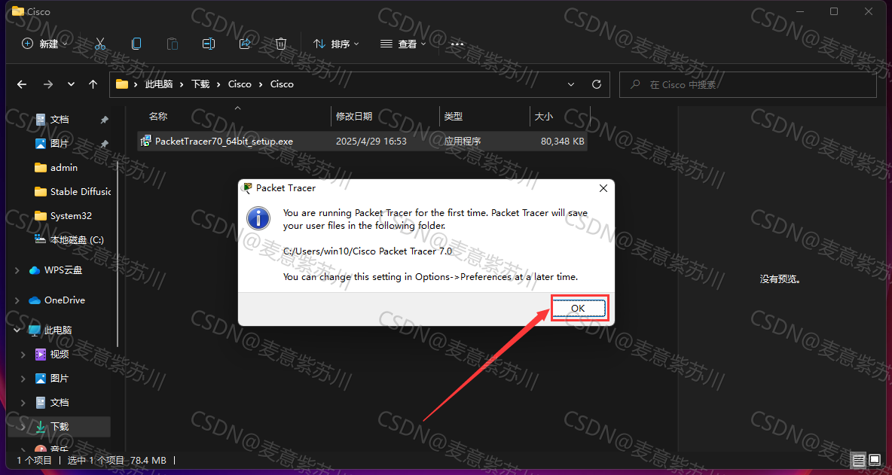
Task: Expand the address bar history dropdown
Action: pos(571,84)
